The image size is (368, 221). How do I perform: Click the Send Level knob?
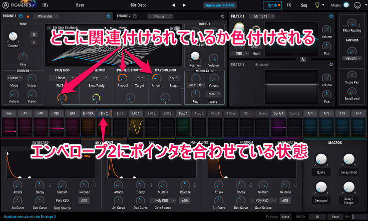point(352,92)
